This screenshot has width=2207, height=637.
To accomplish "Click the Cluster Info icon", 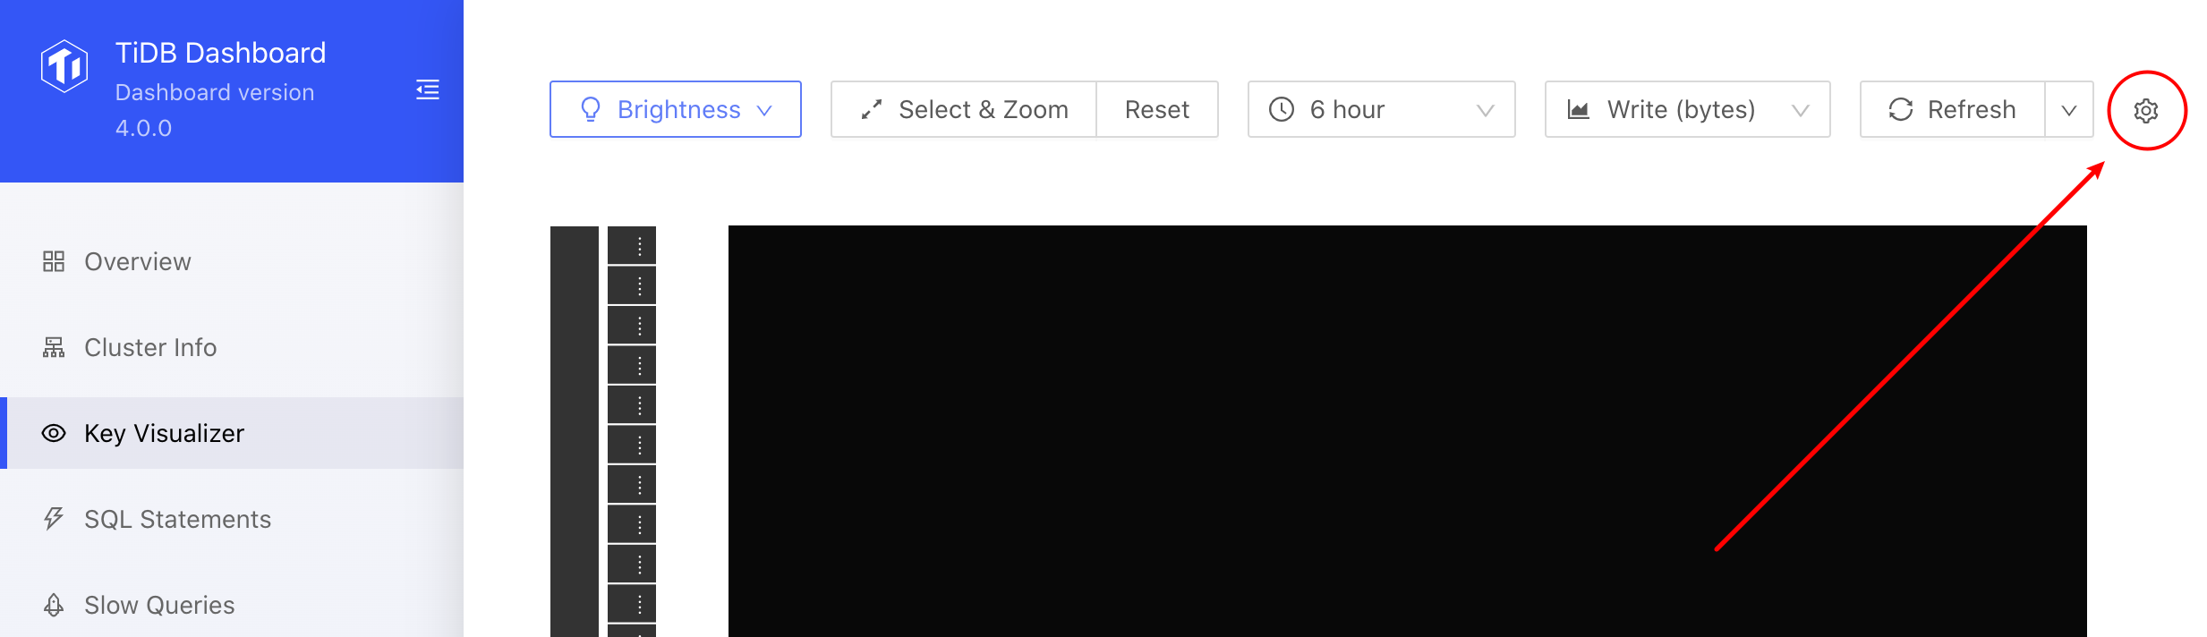I will pyautogui.click(x=54, y=347).
